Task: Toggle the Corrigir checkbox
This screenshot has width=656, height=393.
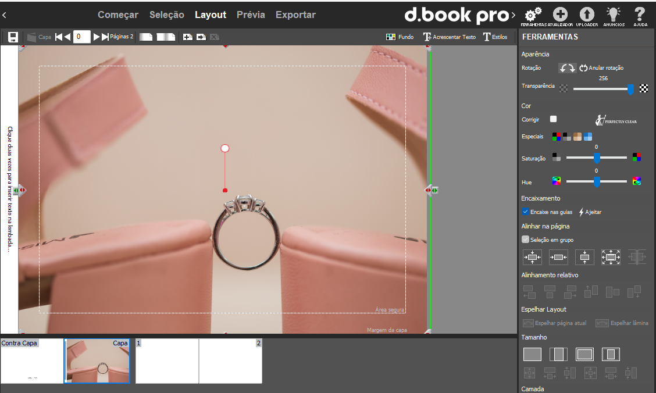Action: click(x=553, y=119)
